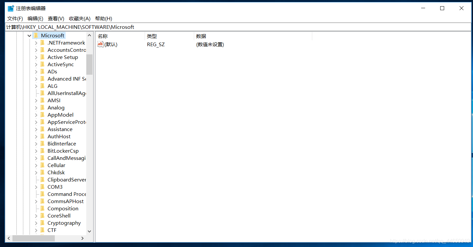Click the REG_SZ type cell
This screenshot has height=247, width=473.
point(156,44)
